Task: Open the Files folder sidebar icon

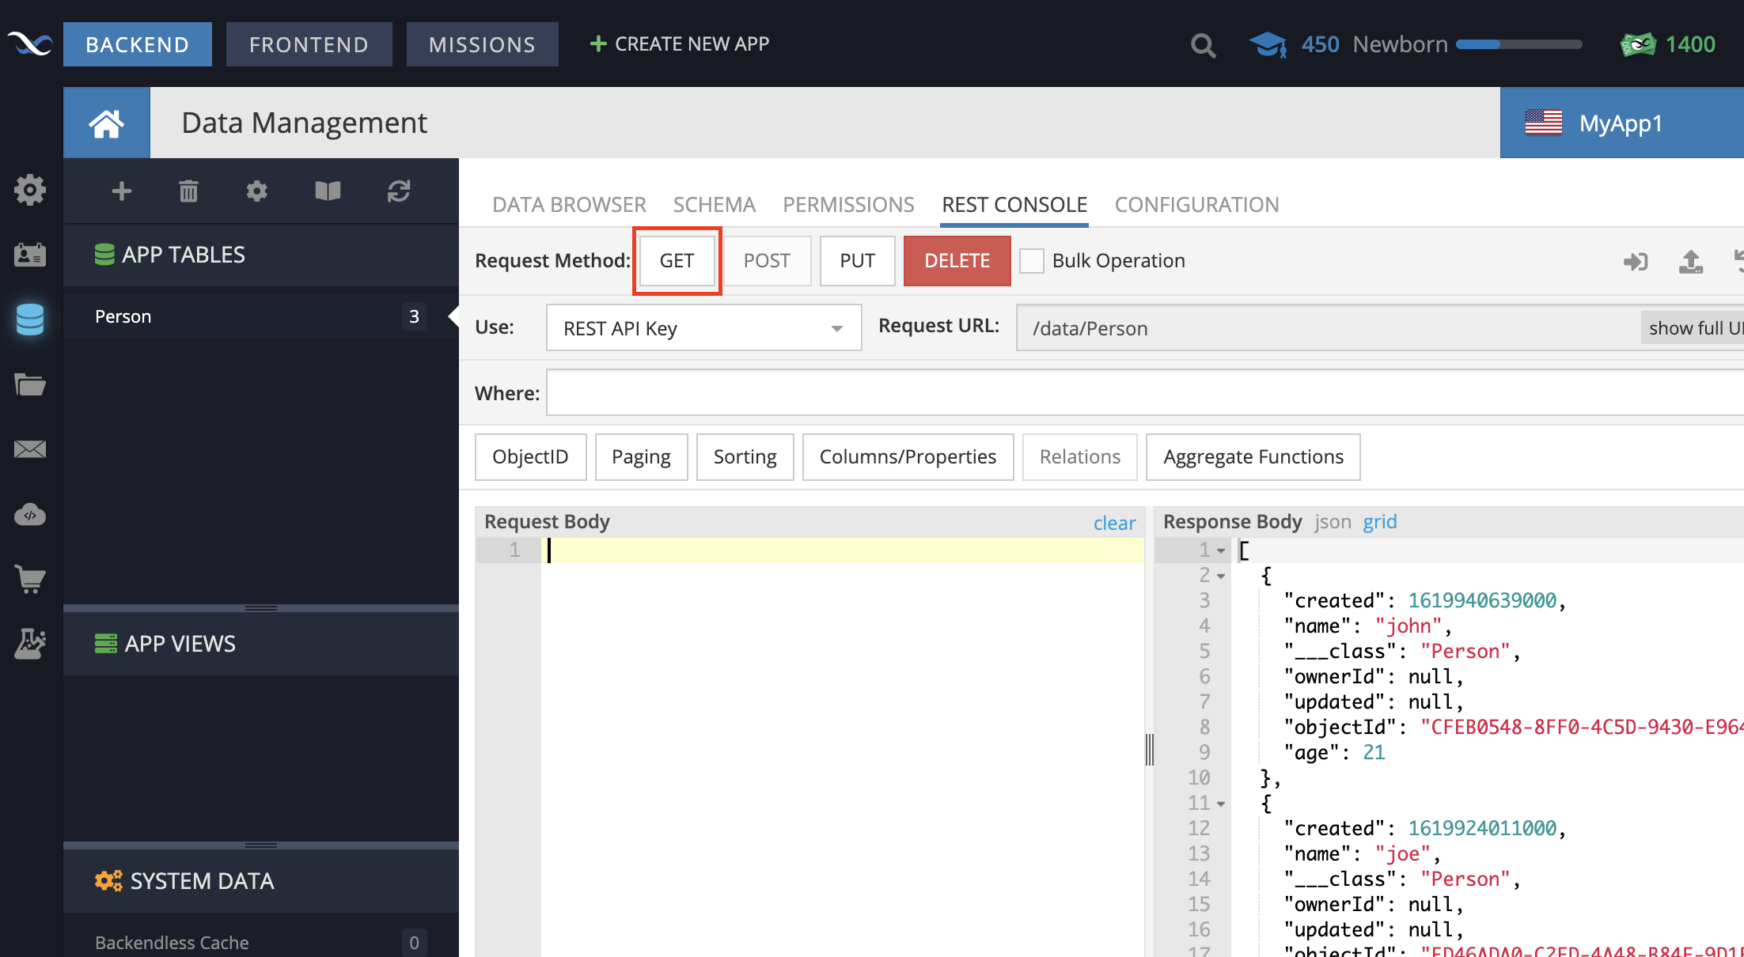Action: pyautogui.click(x=30, y=384)
